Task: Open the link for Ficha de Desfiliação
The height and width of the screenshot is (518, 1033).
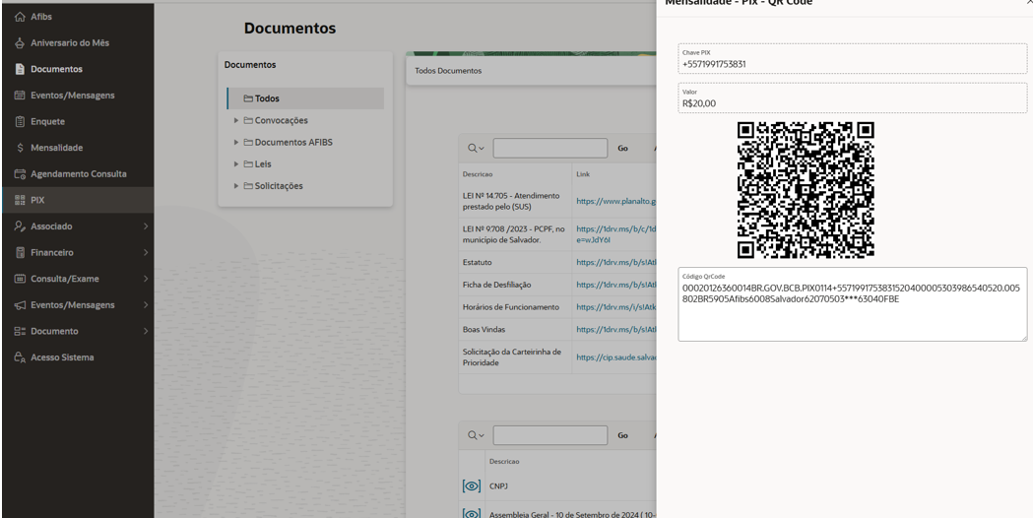Action: coord(616,285)
